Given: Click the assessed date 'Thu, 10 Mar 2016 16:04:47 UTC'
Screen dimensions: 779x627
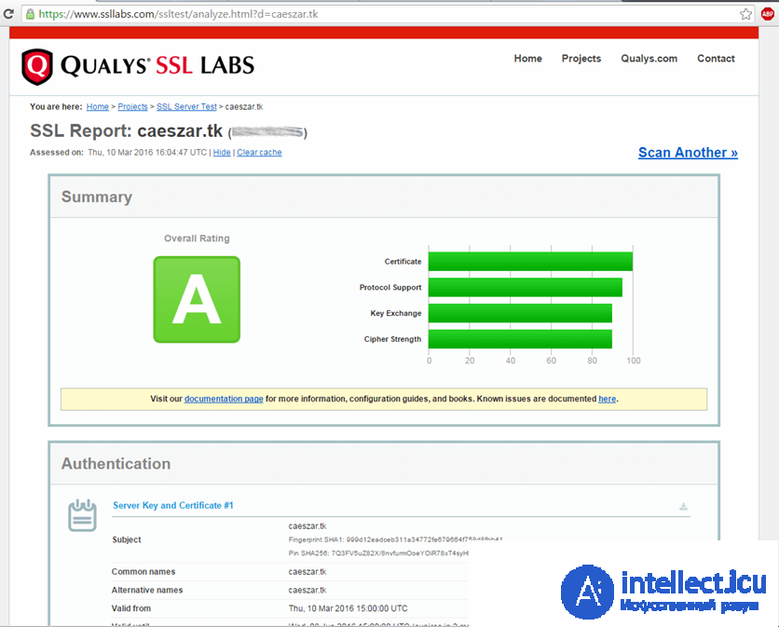Looking at the screenshot, I should (x=147, y=153).
